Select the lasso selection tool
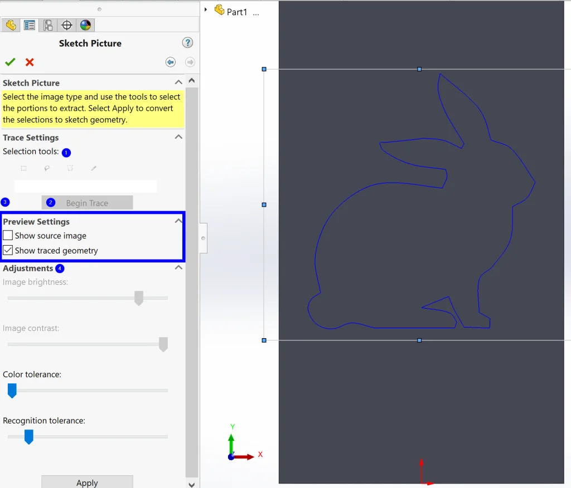Viewport: 571px width, 488px height. 47,168
